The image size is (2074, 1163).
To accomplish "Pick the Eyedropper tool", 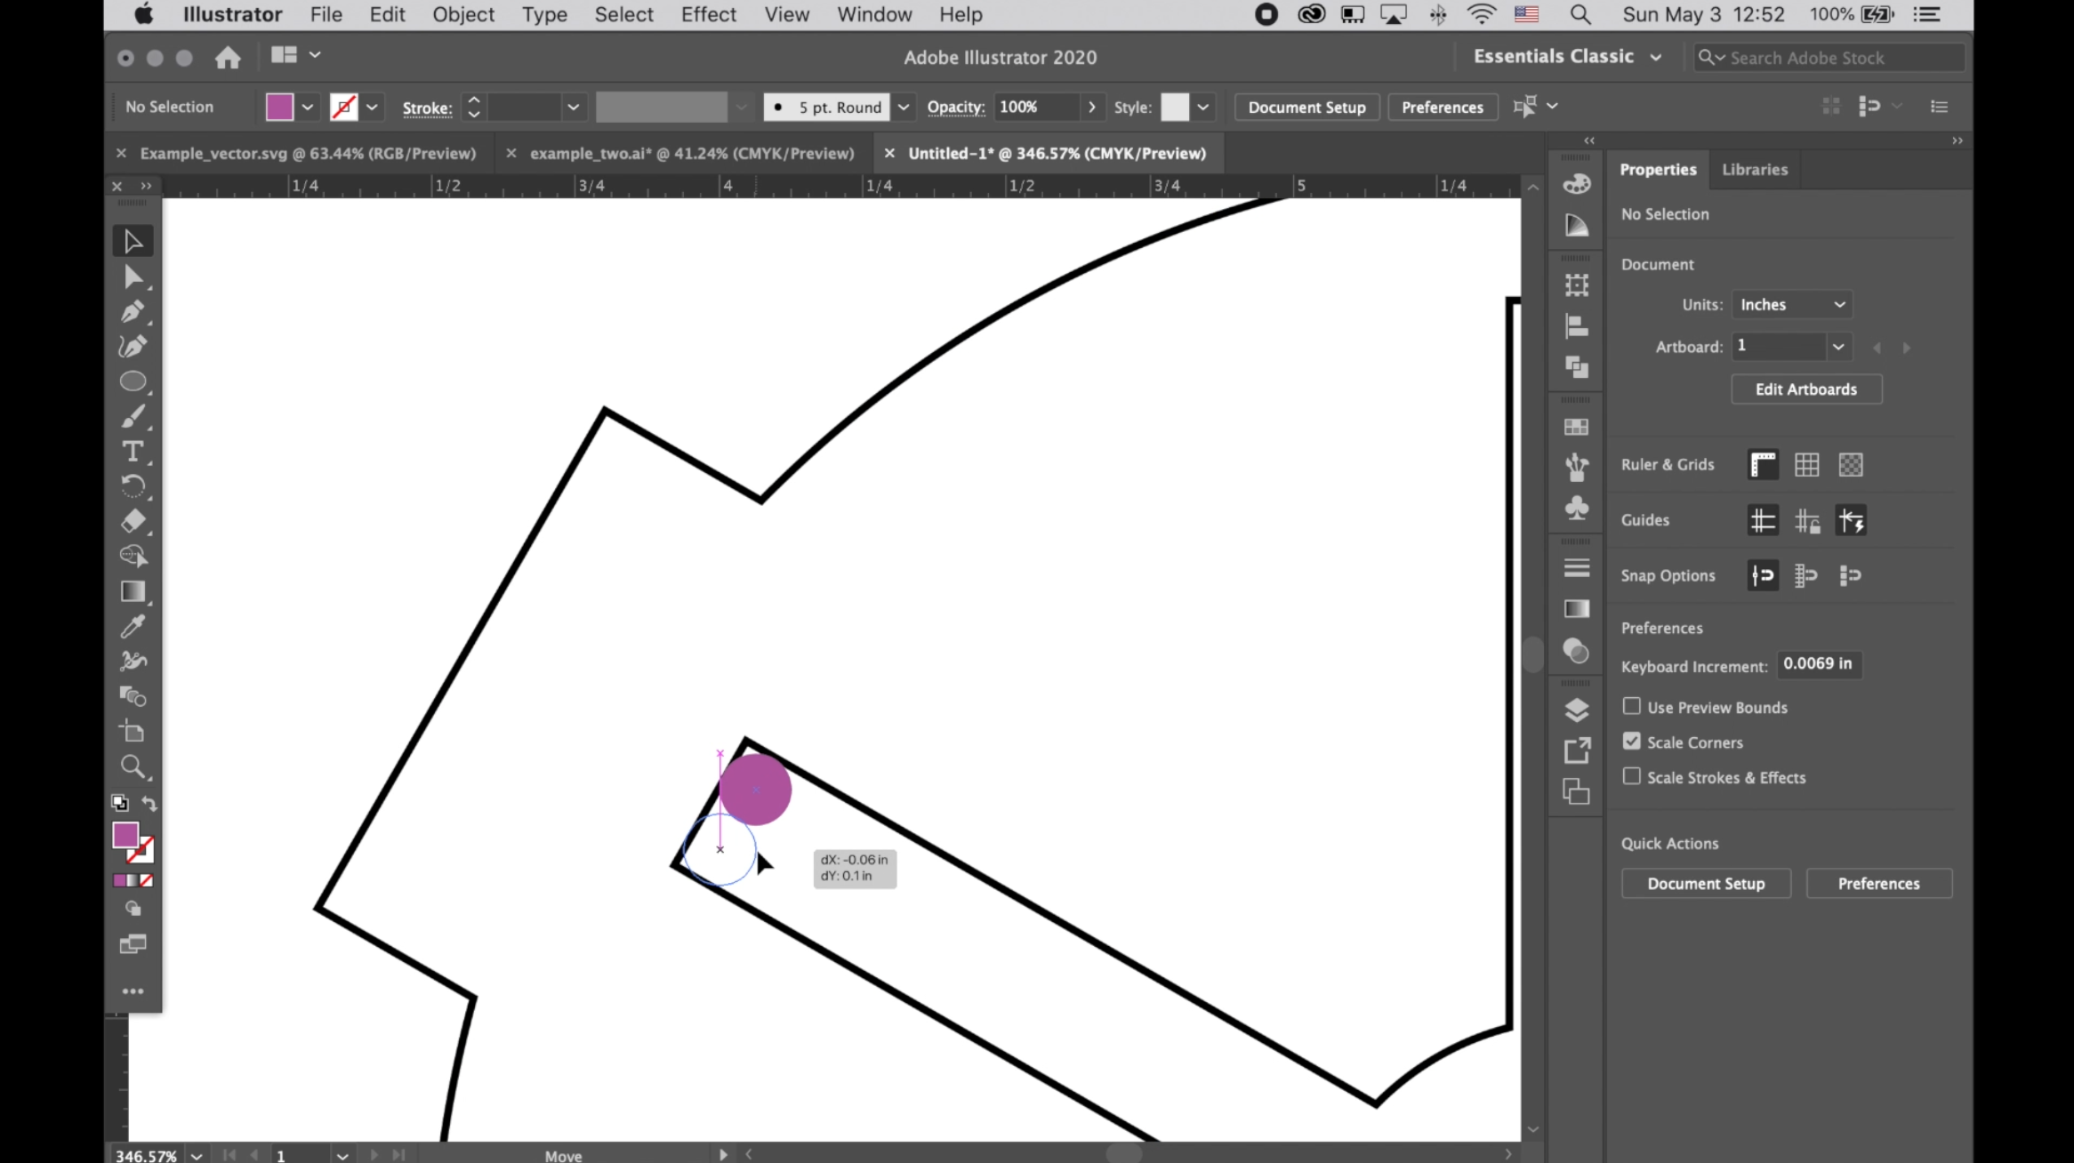I will coord(133,627).
